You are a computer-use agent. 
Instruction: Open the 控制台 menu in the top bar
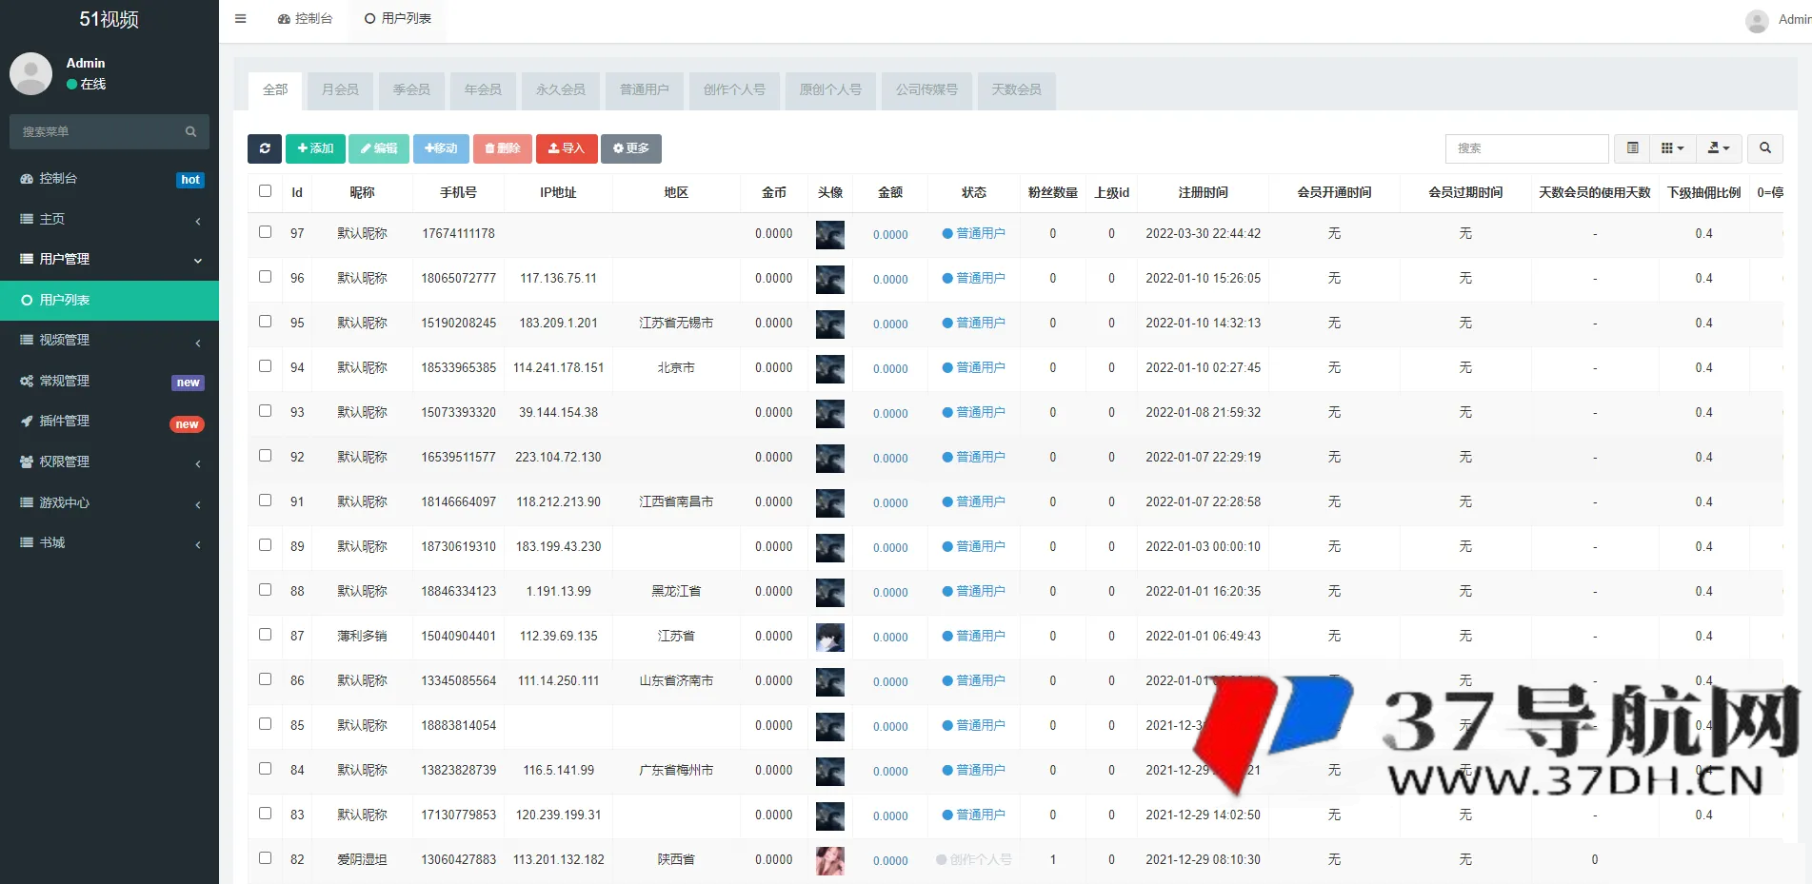tap(305, 18)
